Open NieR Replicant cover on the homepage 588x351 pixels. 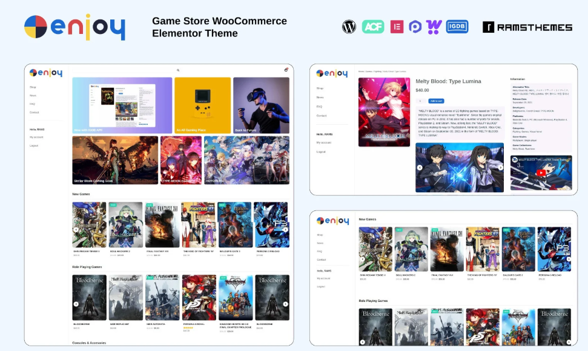click(125, 297)
